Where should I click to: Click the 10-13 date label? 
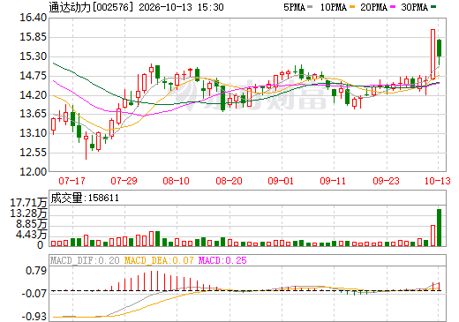[x=438, y=181]
